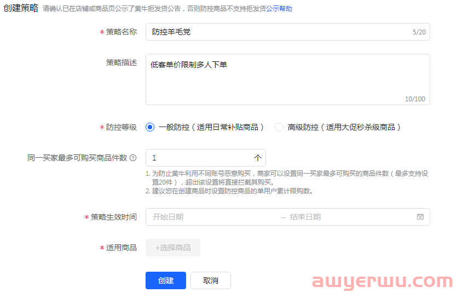Viewport: 463px width, 298px height.
Task: Select the 一般防控 radio button
Action: [150, 127]
